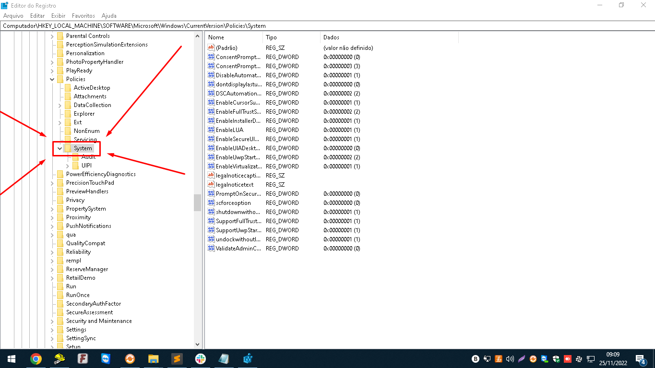Select the Explorer folder icon under Policies

click(x=68, y=114)
